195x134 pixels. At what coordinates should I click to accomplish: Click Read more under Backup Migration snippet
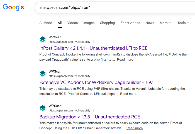[135, 128]
